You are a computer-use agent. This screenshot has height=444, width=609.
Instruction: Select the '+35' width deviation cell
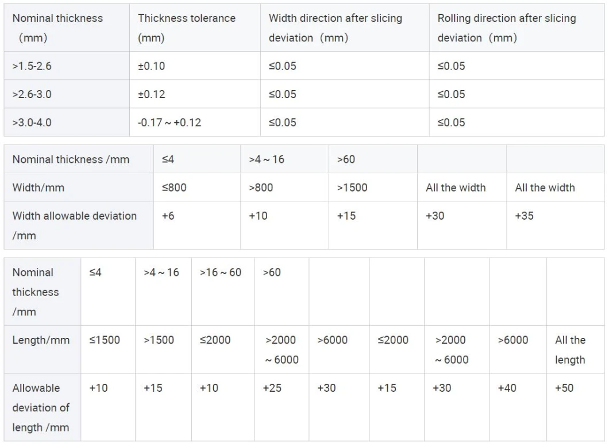click(525, 216)
